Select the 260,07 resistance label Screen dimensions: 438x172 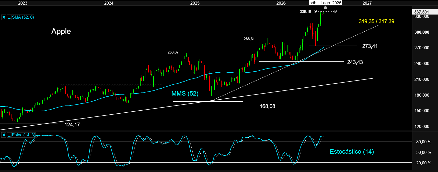tap(173, 52)
